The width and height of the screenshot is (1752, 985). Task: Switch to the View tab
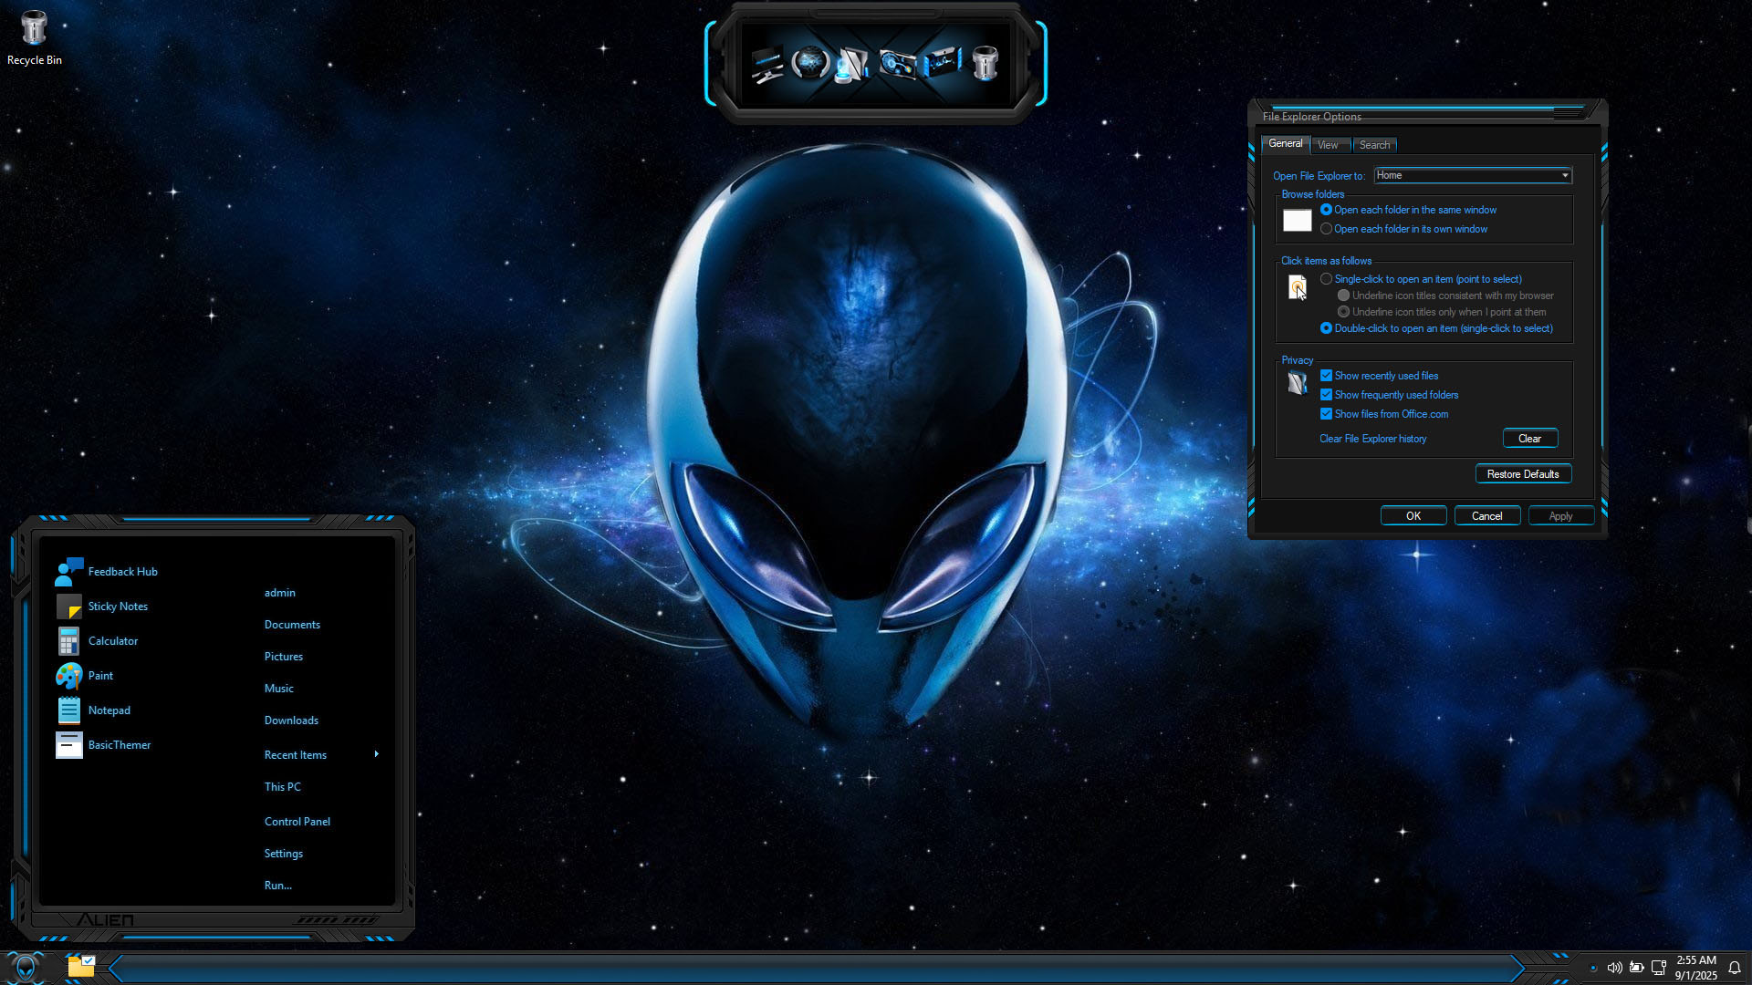pos(1328,145)
